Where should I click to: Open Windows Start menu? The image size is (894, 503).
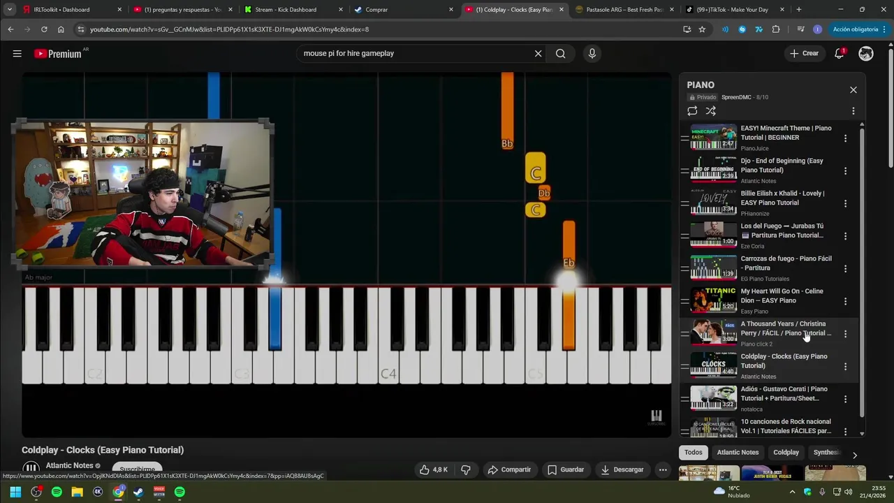point(15,492)
